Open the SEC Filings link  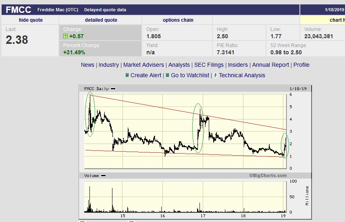[209, 65]
